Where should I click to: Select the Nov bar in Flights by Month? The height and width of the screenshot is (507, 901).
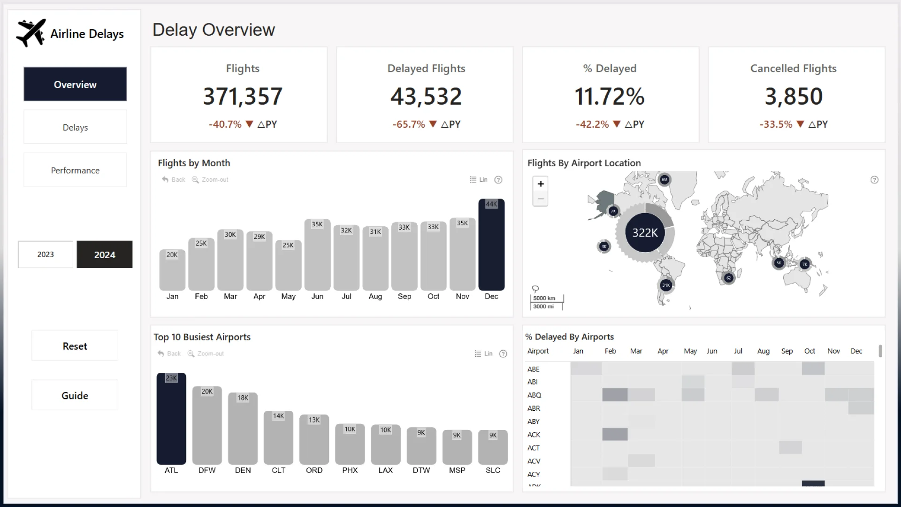(462, 254)
